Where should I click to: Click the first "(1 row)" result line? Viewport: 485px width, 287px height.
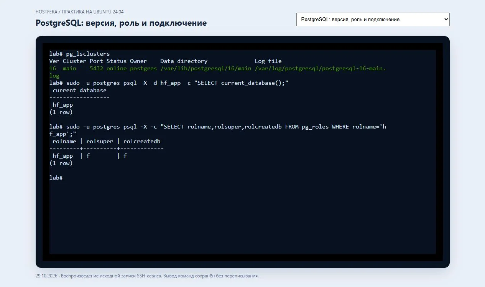(x=61, y=112)
